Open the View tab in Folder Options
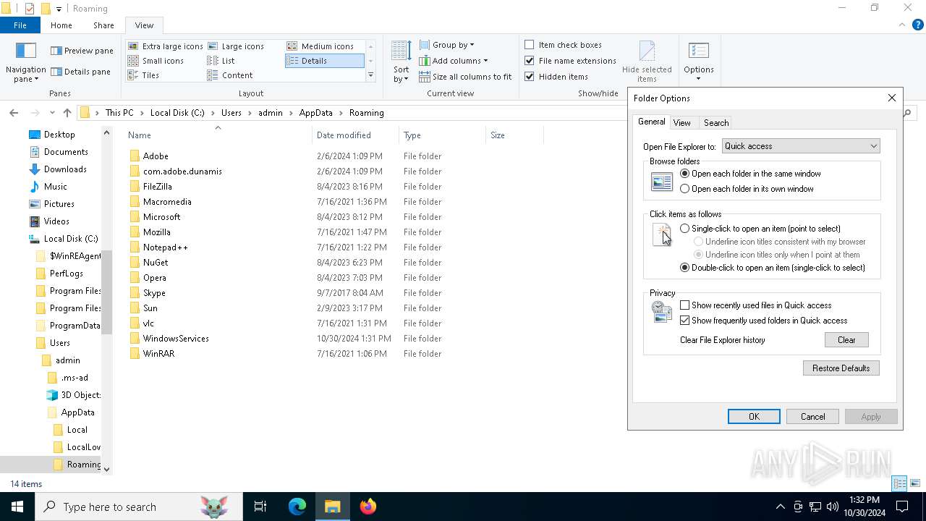The image size is (926, 521). click(681, 123)
